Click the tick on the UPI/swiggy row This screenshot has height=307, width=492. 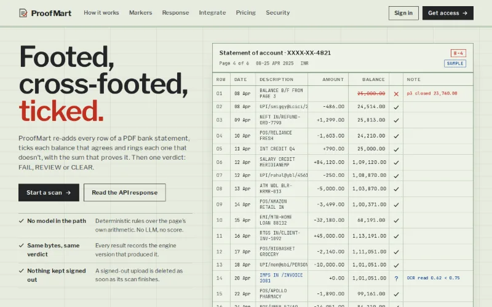click(x=396, y=107)
